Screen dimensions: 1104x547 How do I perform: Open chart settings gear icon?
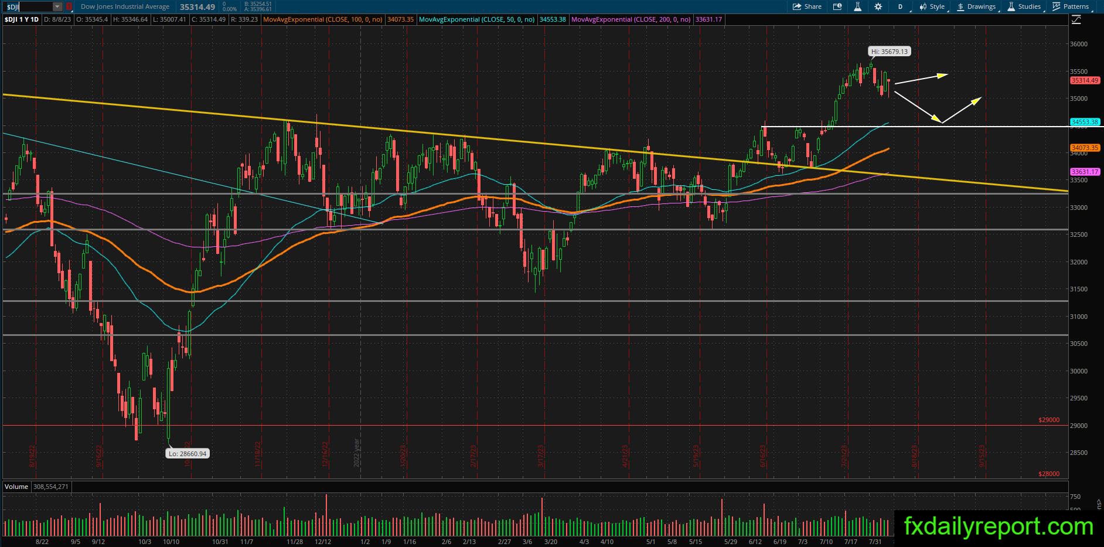tap(878, 6)
